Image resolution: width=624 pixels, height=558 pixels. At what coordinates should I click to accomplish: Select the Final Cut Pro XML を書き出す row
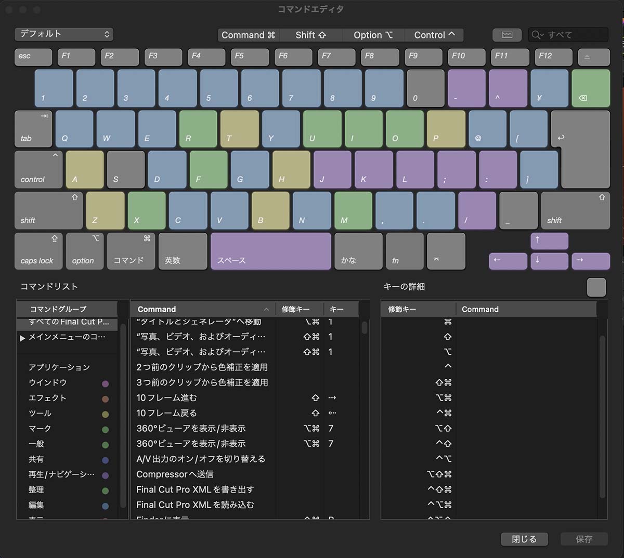pyautogui.click(x=245, y=490)
